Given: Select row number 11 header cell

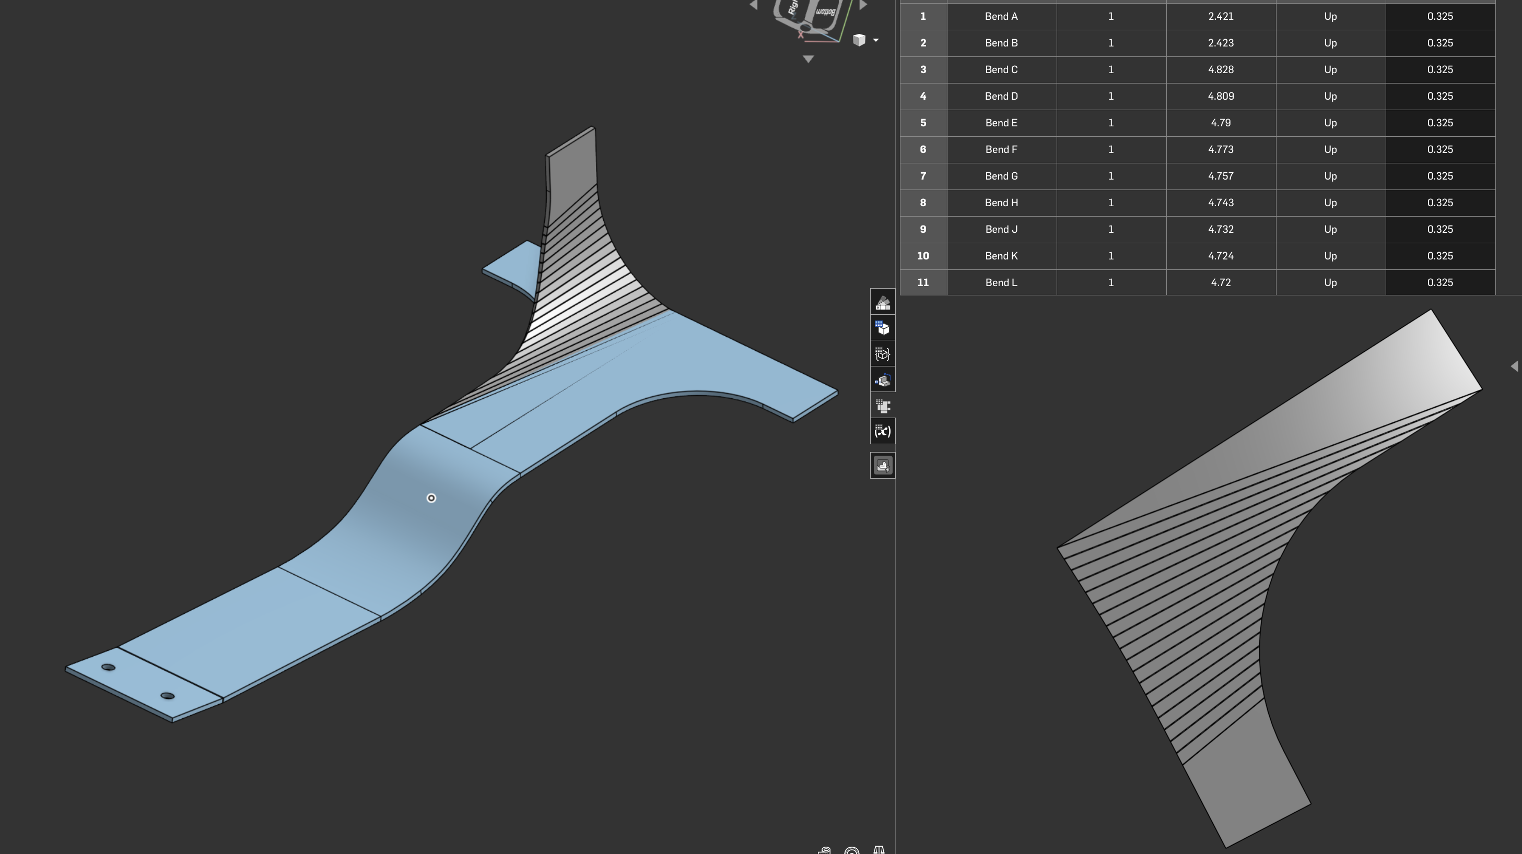Looking at the screenshot, I should 923,282.
